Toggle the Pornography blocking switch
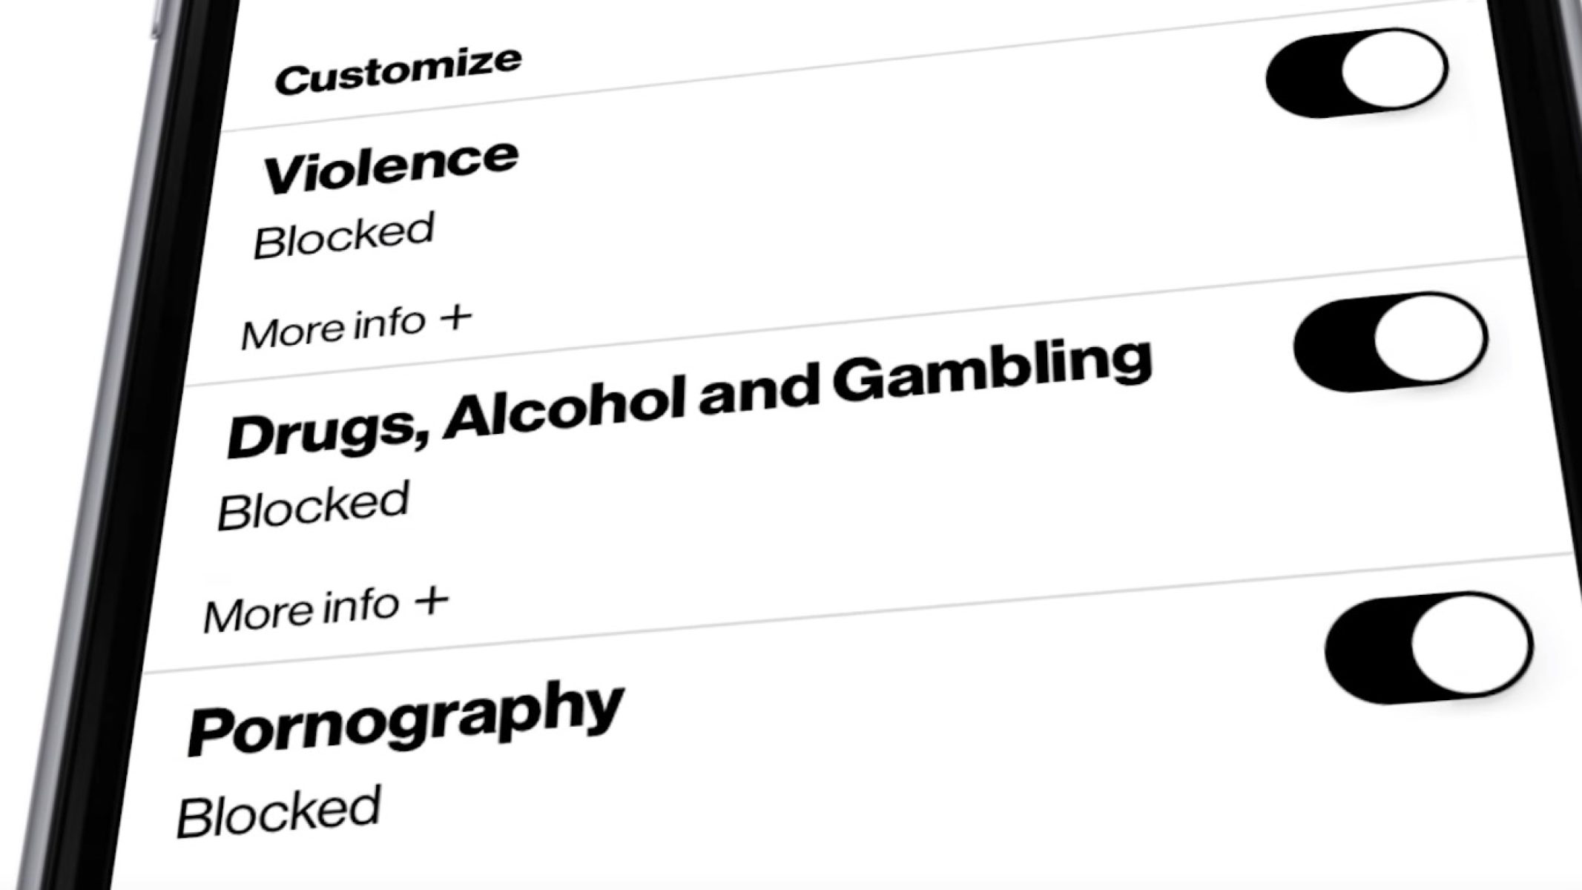Viewport: 1582px width, 890px height. point(1428,648)
